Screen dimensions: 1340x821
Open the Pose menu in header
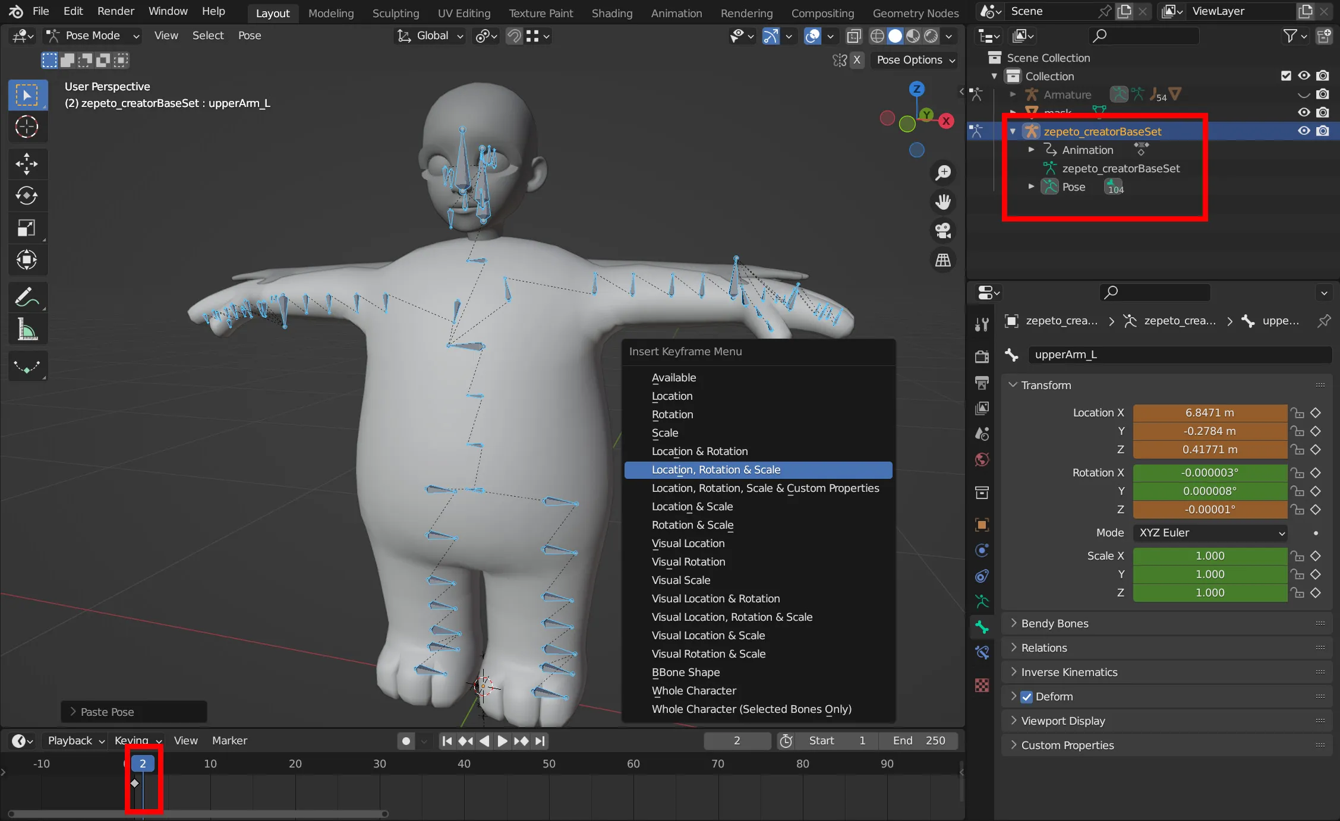coord(249,36)
